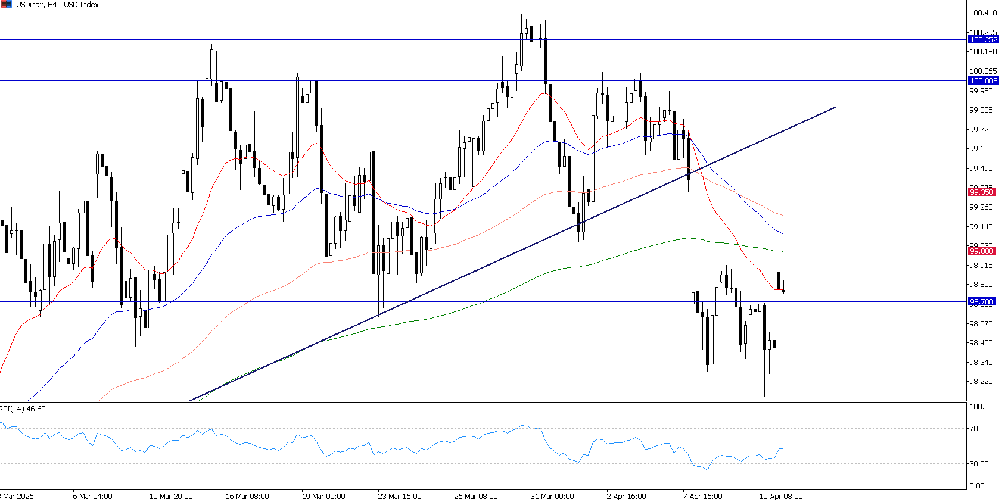Click the 10 Apr 08:00 time axis label
Viewport: 999px width, 502px height.
click(x=780, y=496)
